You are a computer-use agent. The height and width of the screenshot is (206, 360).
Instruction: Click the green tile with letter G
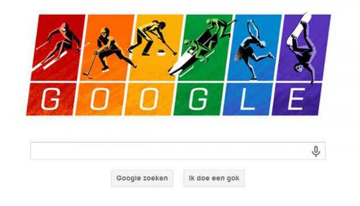[x=198, y=99]
